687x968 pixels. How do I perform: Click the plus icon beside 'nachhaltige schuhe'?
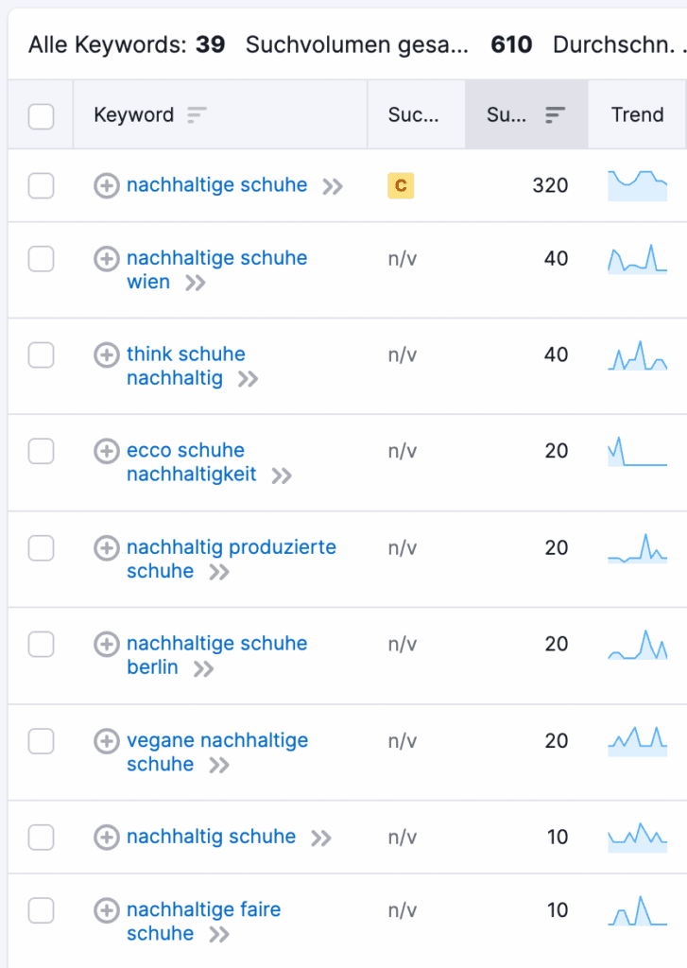[x=107, y=186]
